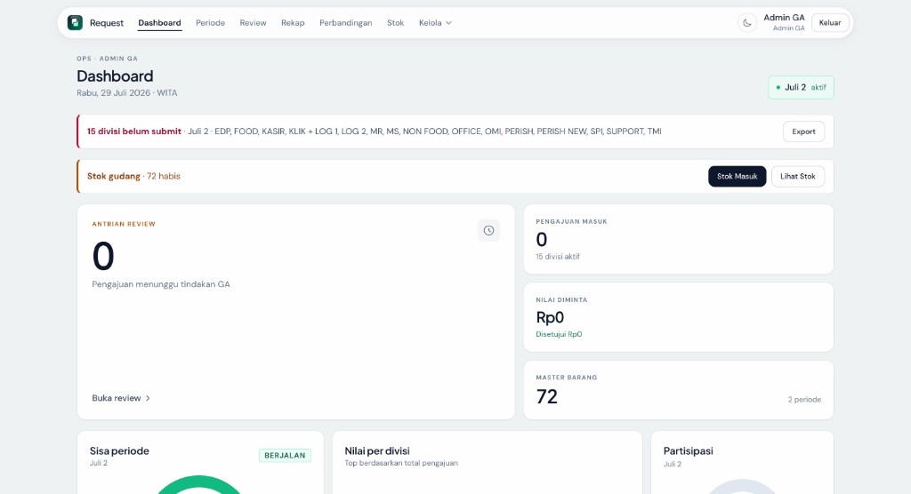Click the chevron next to Buka review
Screen dimensions: 911x494
coord(148,398)
